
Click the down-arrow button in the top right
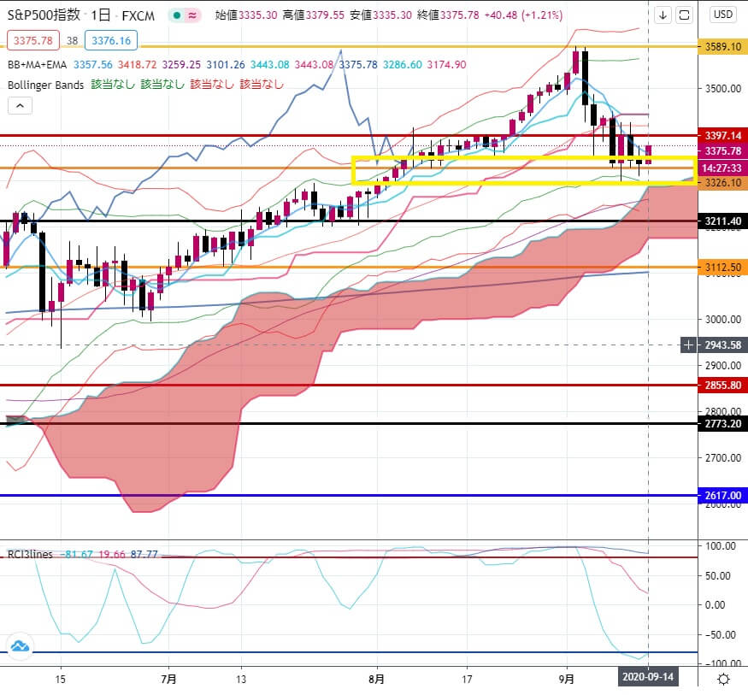pos(663,15)
